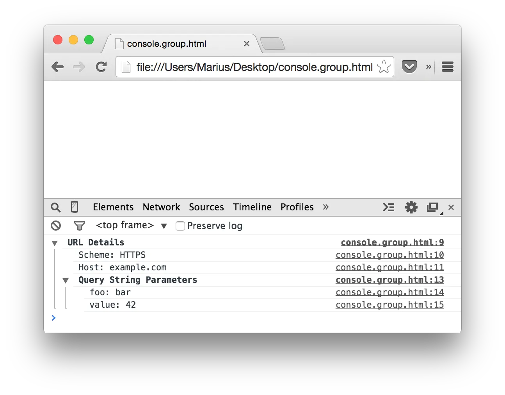Switch to the Sources tab

click(x=206, y=207)
